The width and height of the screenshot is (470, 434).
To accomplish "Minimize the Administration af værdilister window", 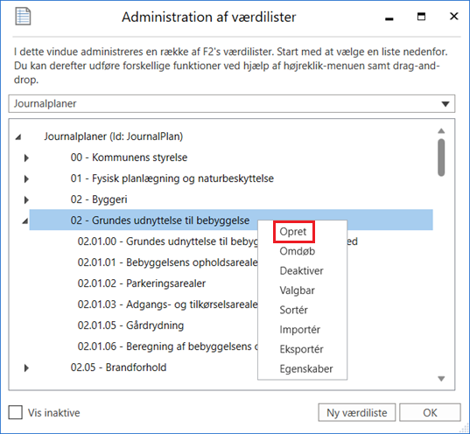I will click(389, 18).
